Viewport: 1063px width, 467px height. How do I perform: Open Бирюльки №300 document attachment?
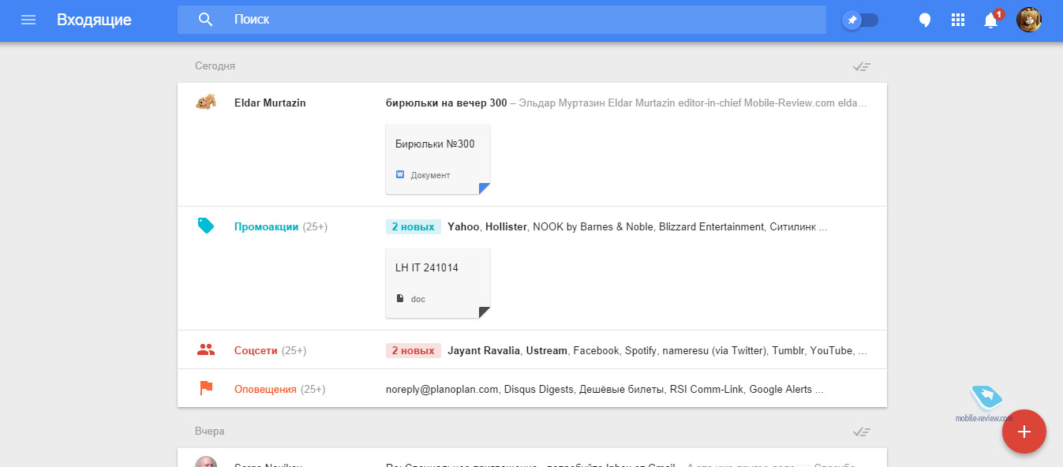pos(438,159)
